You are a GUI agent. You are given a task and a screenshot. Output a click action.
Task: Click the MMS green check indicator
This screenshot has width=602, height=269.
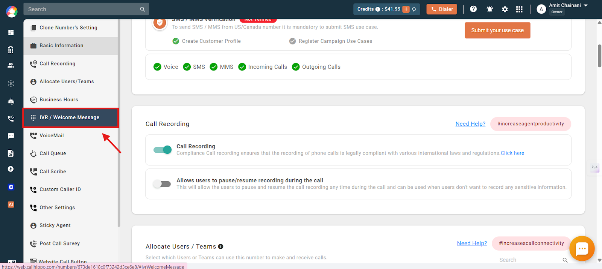pyautogui.click(x=213, y=67)
